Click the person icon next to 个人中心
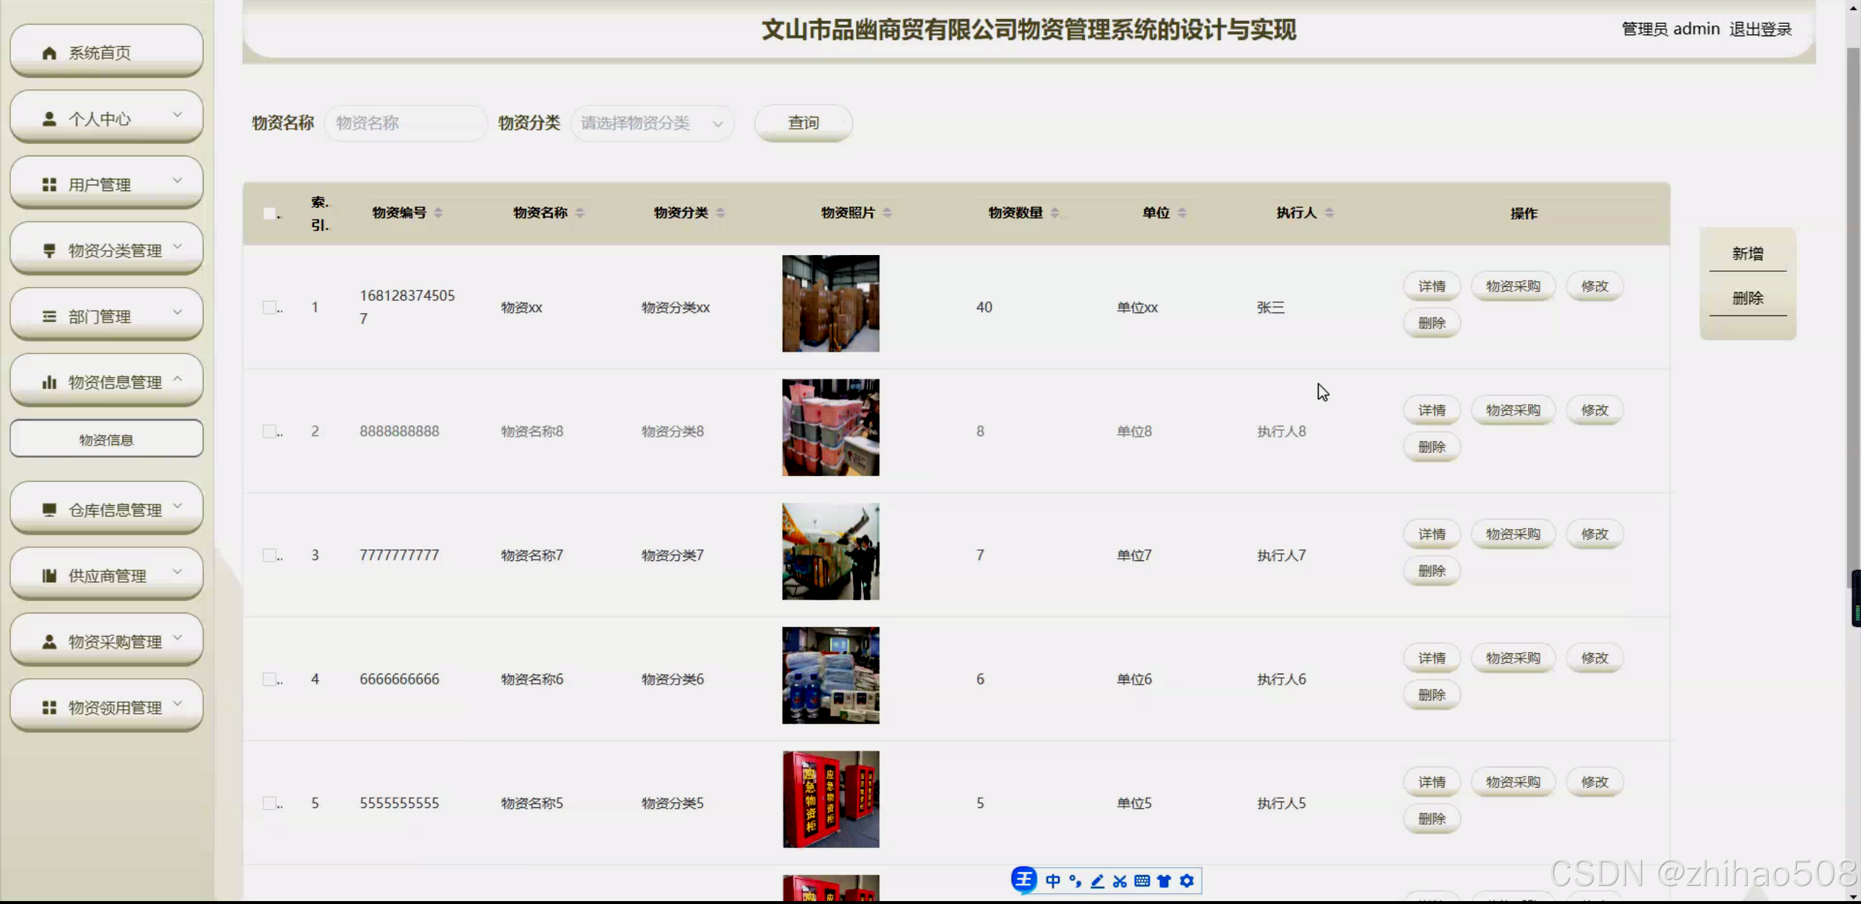 (49, 119)
